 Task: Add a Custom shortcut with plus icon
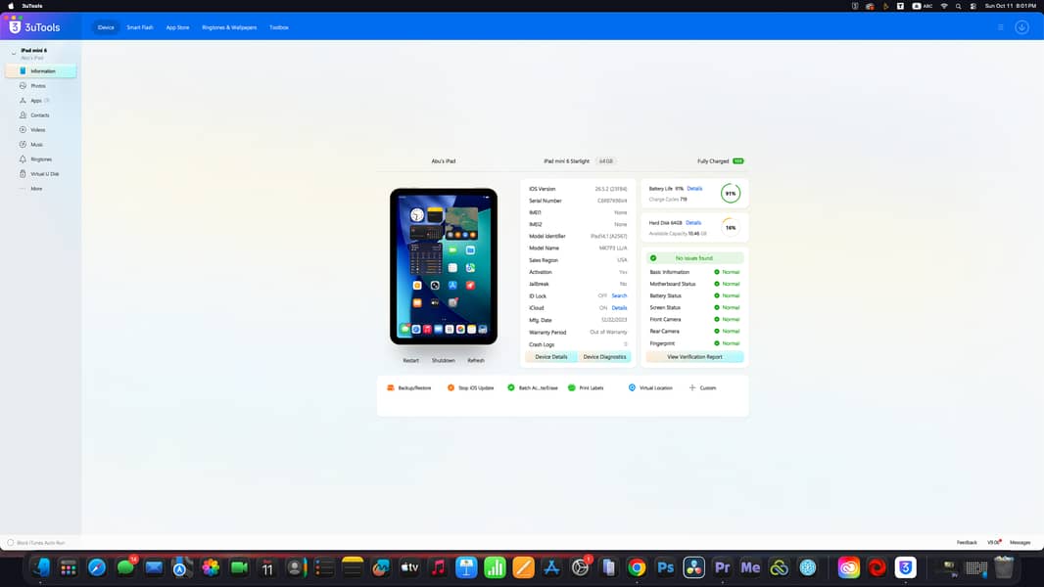coord(702,387)
